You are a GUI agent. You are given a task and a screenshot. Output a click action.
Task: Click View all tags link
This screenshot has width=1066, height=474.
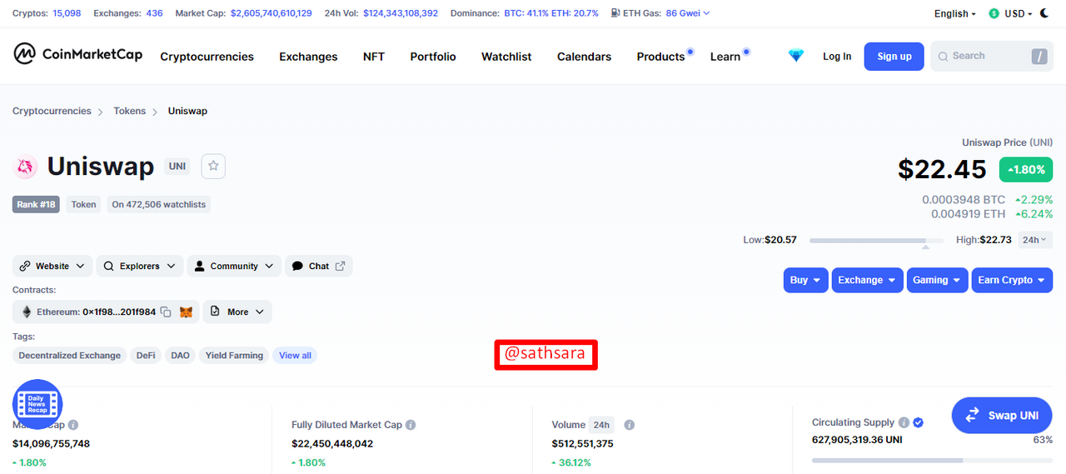(295, 356)
